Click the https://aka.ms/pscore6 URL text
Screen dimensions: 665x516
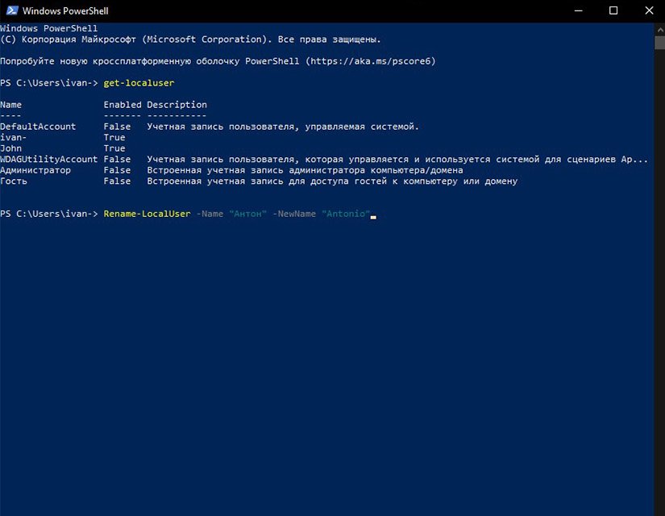[x=371, y=61]
